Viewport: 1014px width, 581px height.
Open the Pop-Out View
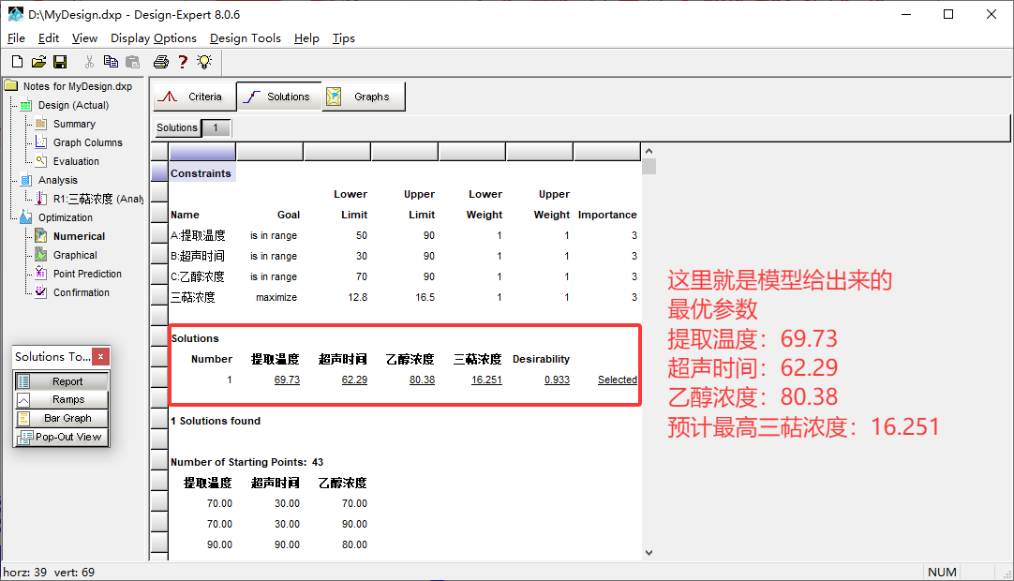(x=62, y=438)
